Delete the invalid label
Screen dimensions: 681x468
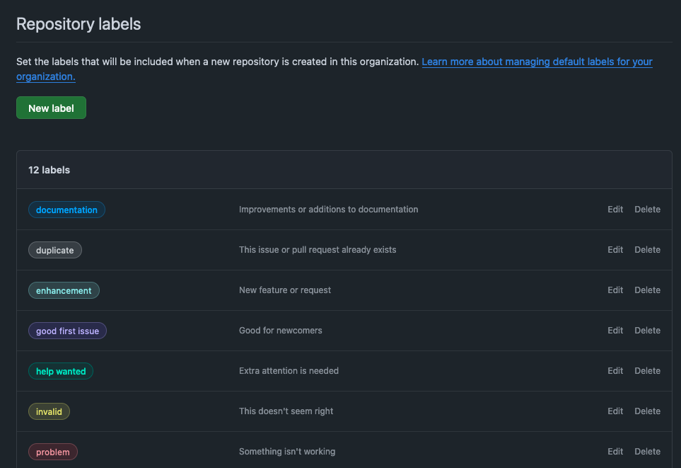point(647,411)
